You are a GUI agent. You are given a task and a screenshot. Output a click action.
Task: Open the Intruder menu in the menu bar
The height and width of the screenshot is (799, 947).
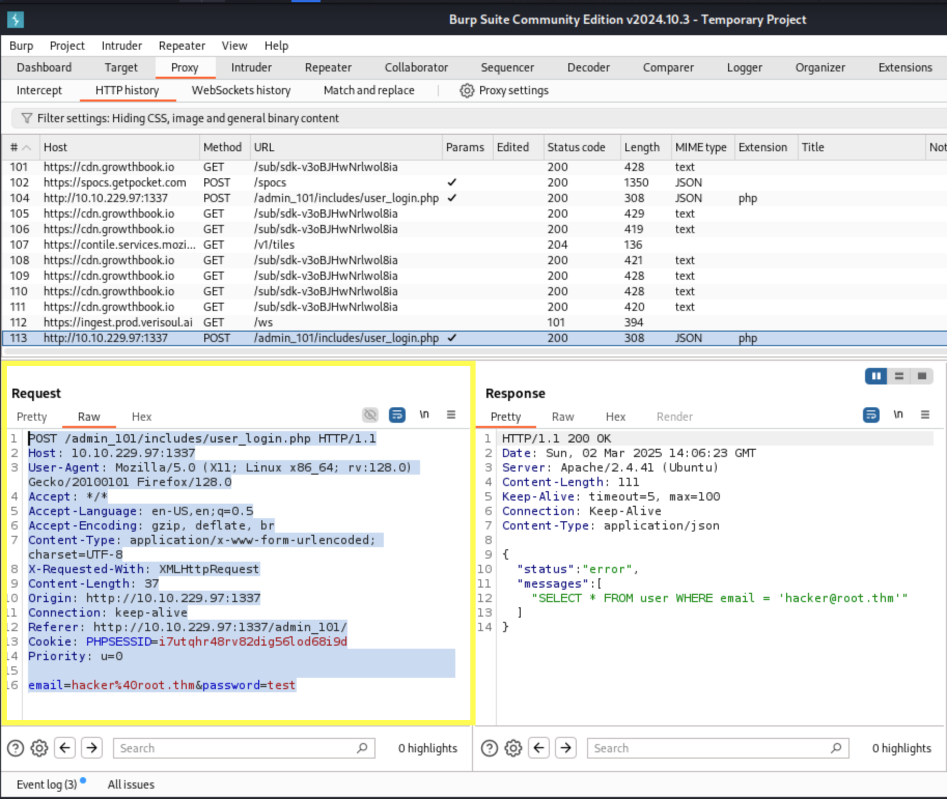(x=121, y=46)
